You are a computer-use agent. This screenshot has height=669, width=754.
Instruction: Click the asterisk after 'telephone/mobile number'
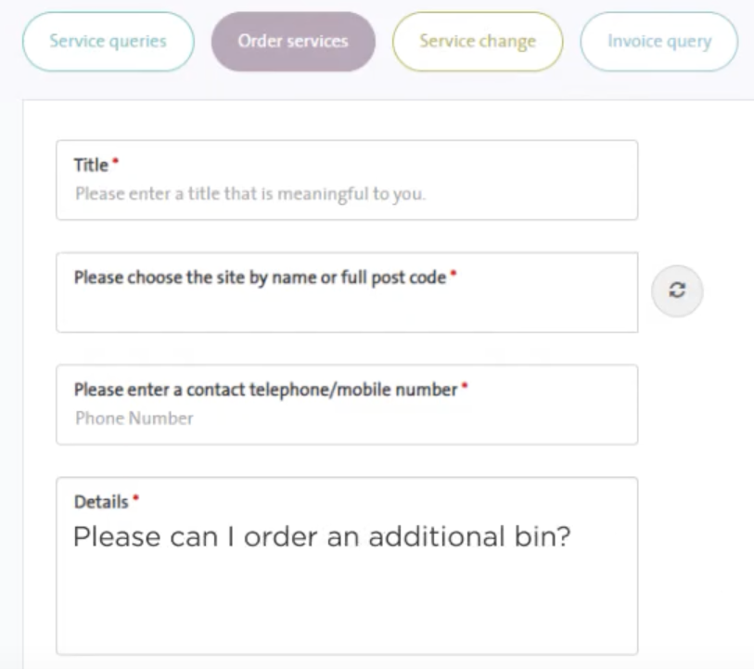coord(464,388)
